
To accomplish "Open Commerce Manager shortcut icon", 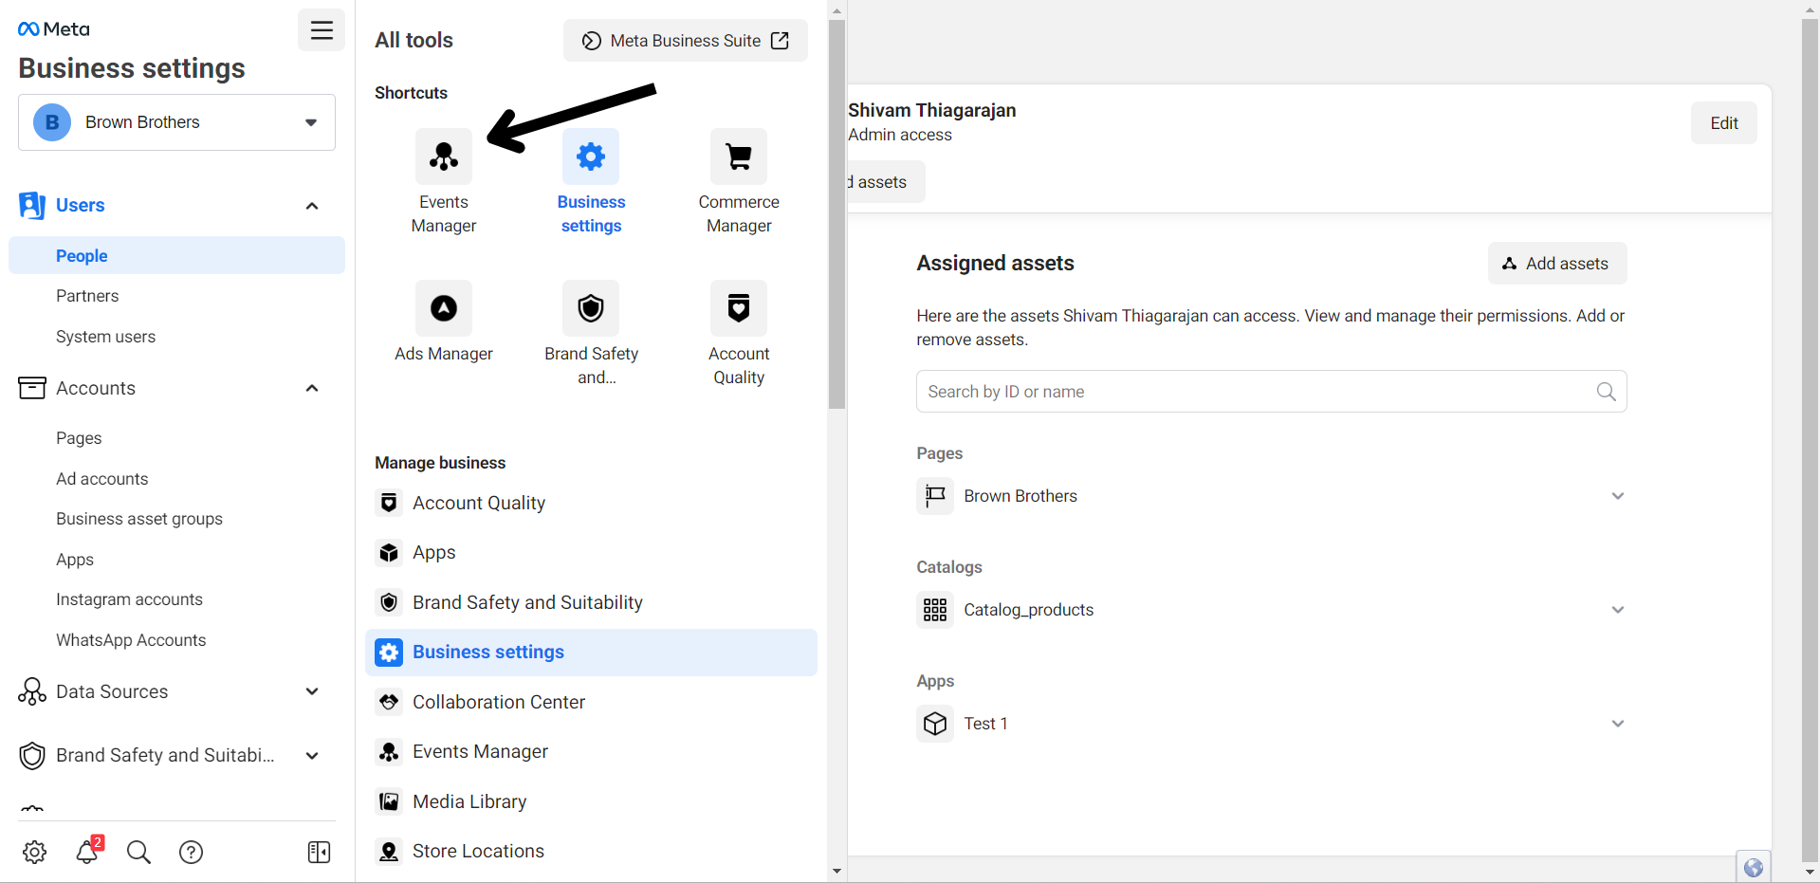I will (x=738, y=156).
